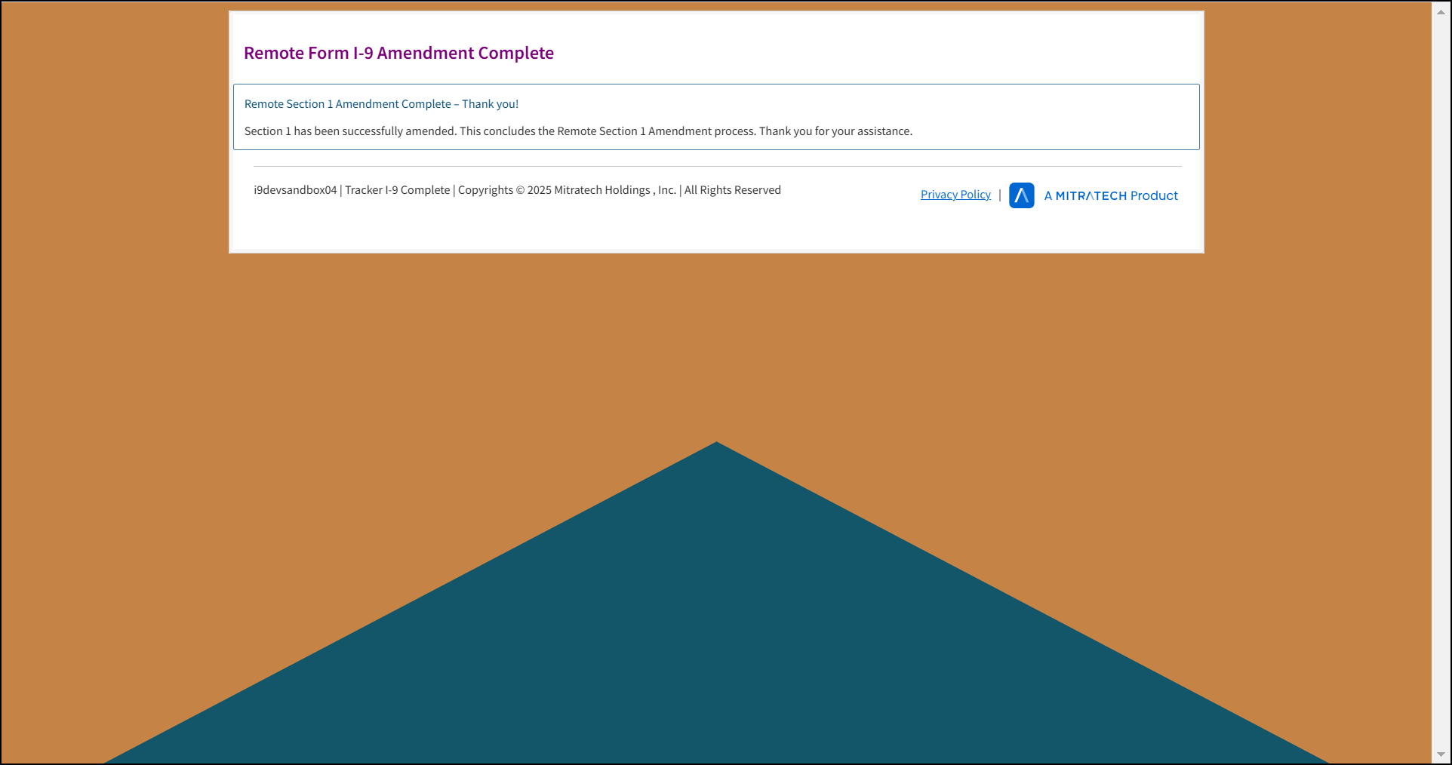This screenshot has width=1452, height=765.
Task: Click the 'Thank you for your assistance' sentence
Action: (x=835, y=131)
